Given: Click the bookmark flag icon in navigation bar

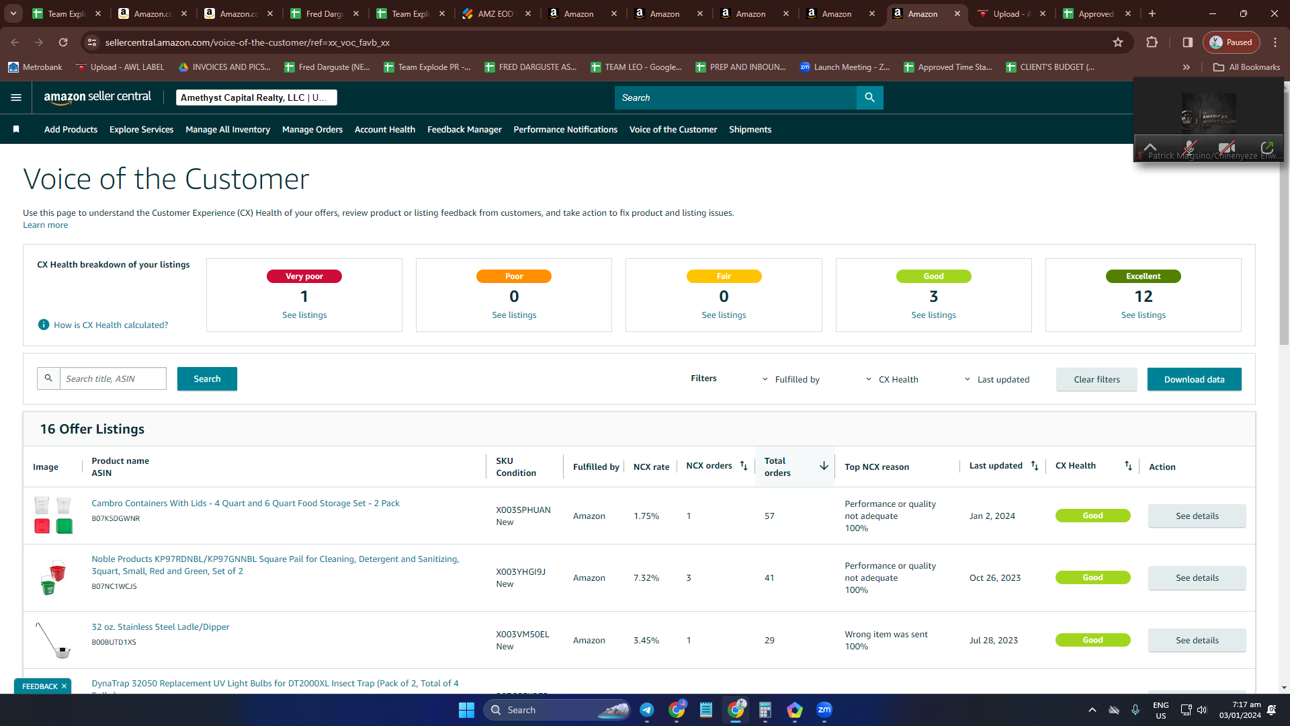Looking at the screenshot, I should pyautogui.click(x=16, y=129).
